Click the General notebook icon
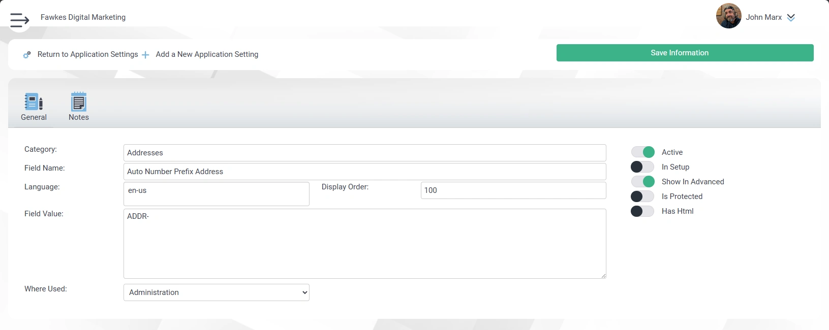The height and width of the screenshot is (330, 829). [34, 102]
